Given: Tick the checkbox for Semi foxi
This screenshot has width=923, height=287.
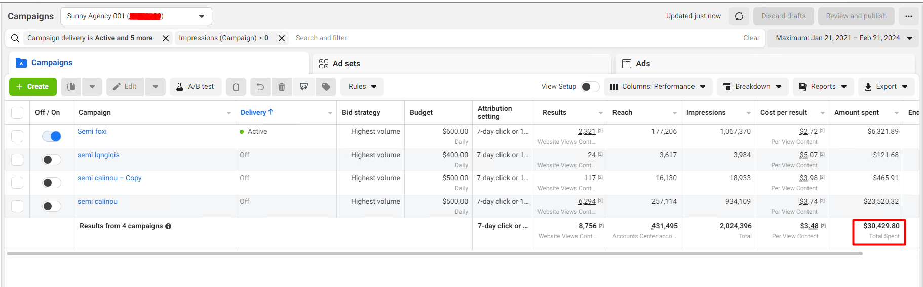Looking at the screenshot, I should 17,136.
